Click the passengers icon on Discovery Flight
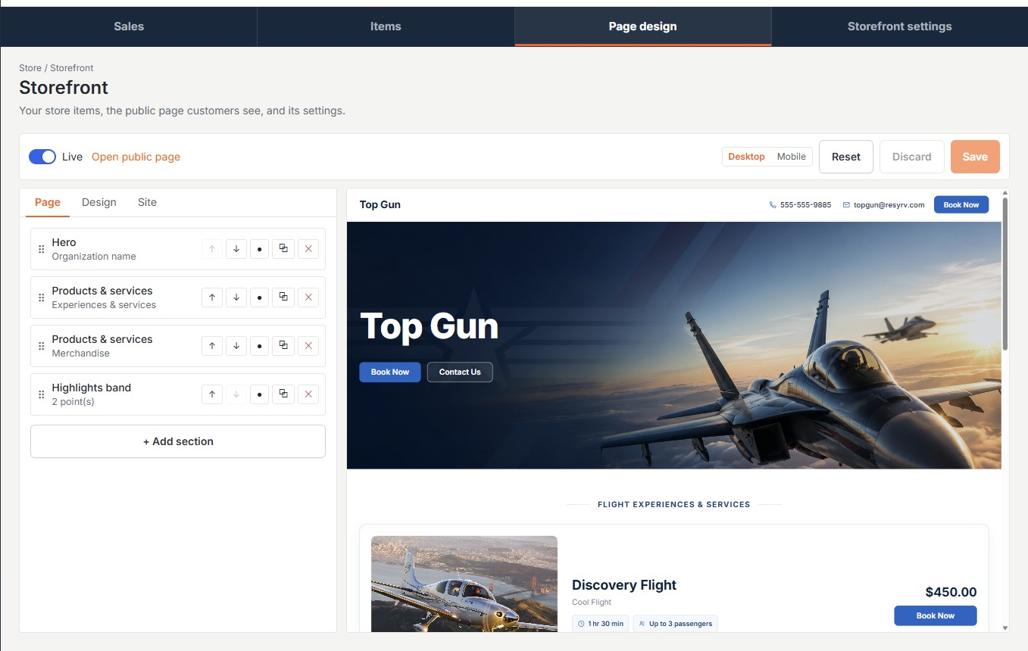The image size is (1028, 651). click(x=642, y=624)
